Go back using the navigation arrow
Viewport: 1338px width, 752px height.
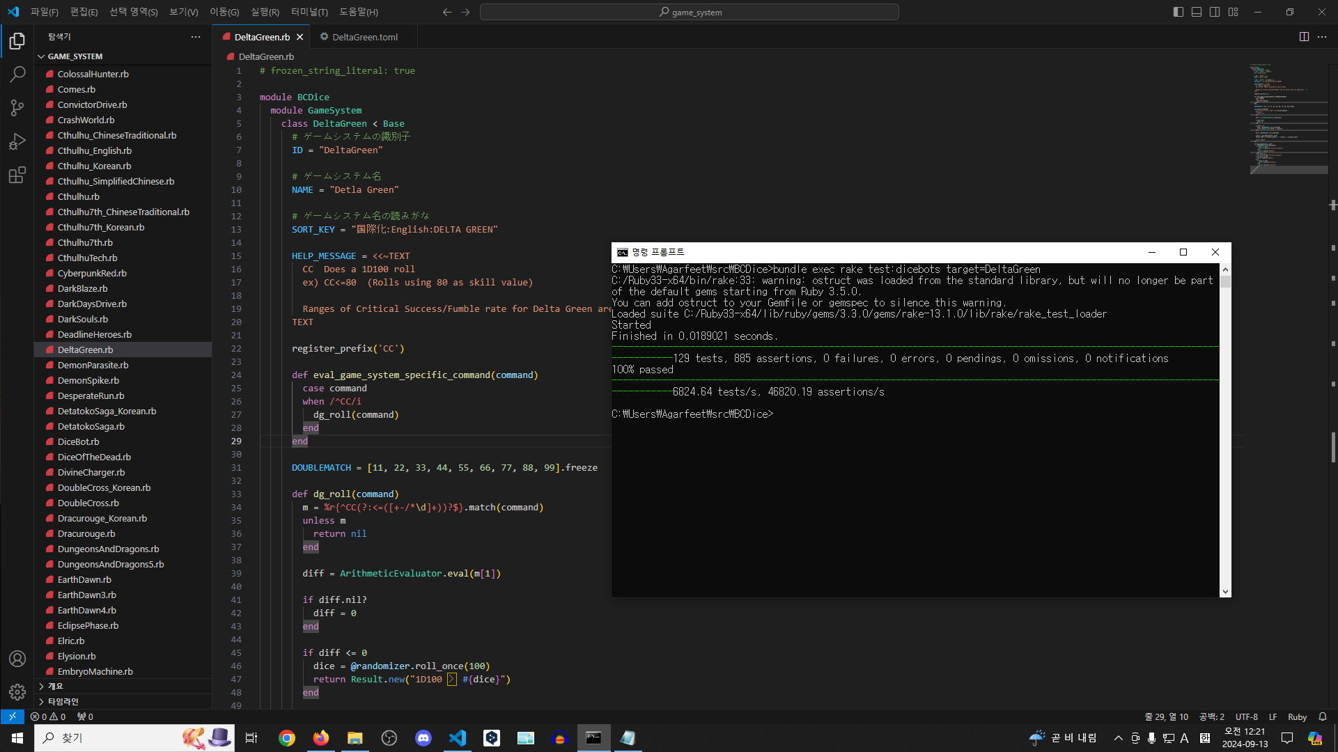pyautogui.click(x=447, y=12)
